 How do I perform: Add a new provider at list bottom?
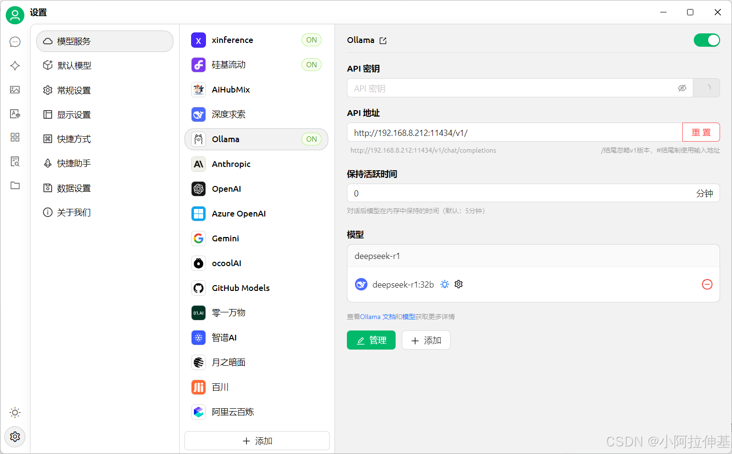click(x=257, y=441)
